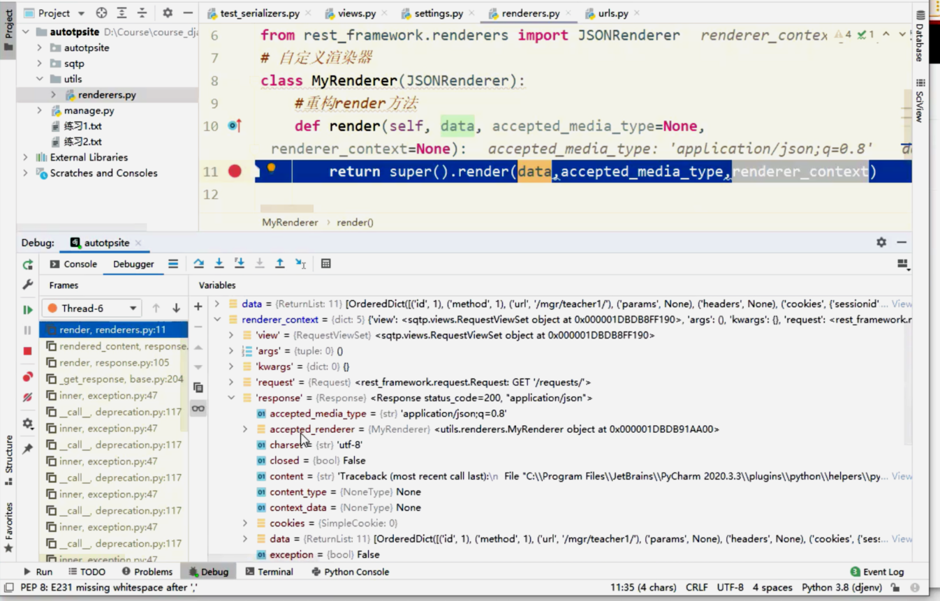Click View link on content variable
This screenshot has width=940, height=601.
pos(902,476)
